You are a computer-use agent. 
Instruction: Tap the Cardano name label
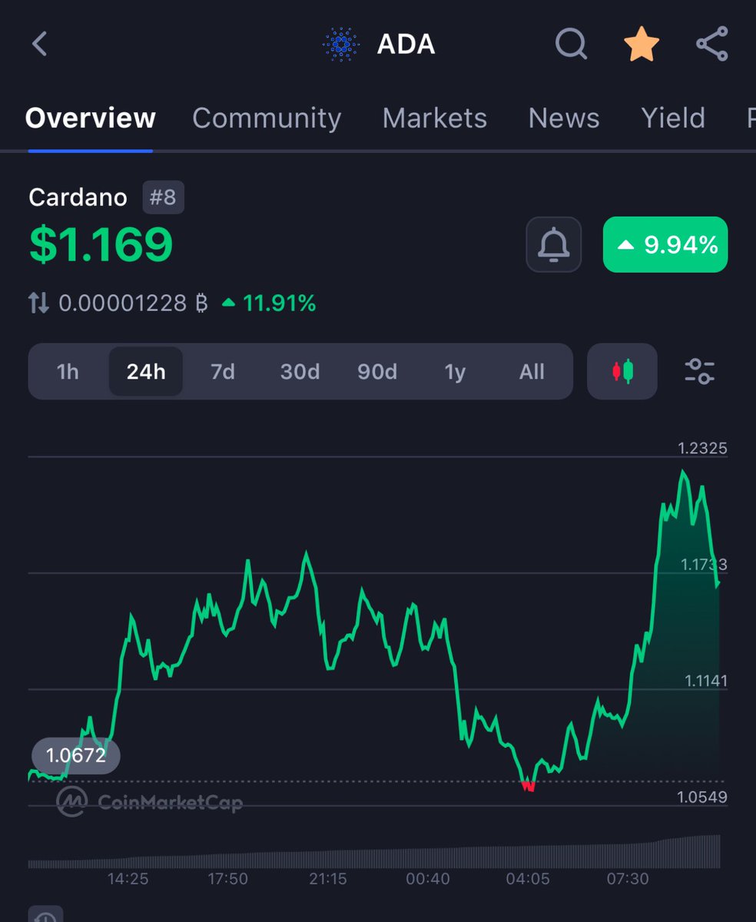(78, 197)
